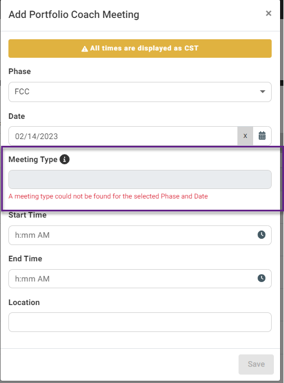The height and width of the screenshot is (383, 284).
Task: Open the calendar date picker icon
Action: [x=262, y=136]
